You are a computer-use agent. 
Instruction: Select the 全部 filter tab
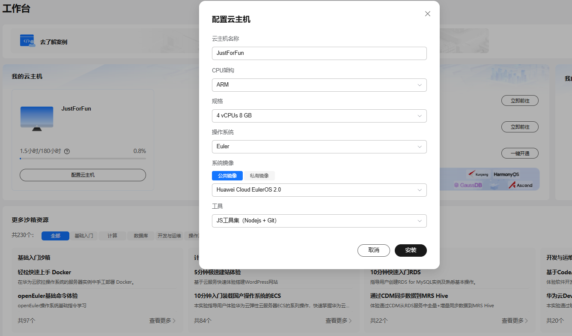coord(55,236)
